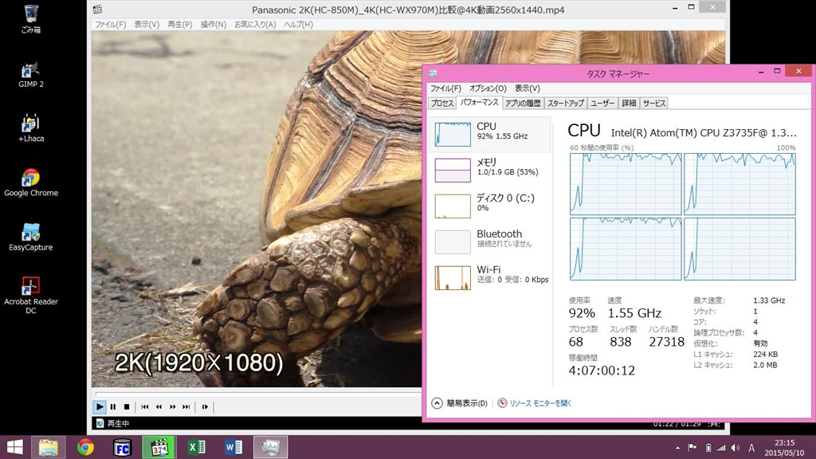
Task: Open the お気に入り(A) menu
Action: (255, 25)
